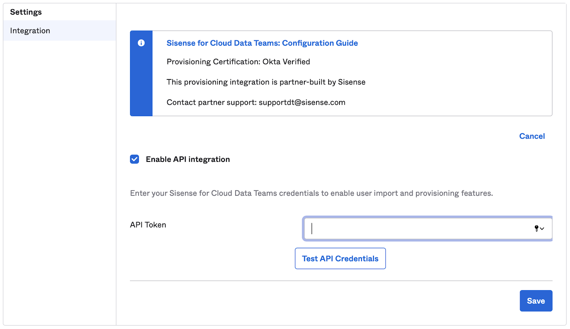Click the 'Enter your Sisense... credentials' description text
Image resolution: width=570 pixels, height=329 pixels.
(x=311, y=193)
